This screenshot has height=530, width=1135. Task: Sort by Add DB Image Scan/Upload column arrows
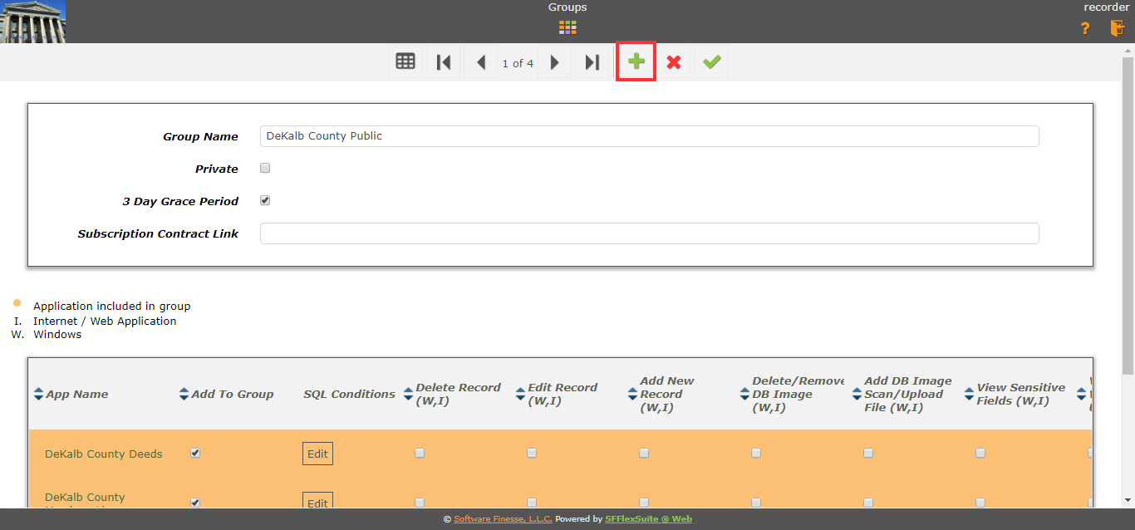[x=857, y=394]
